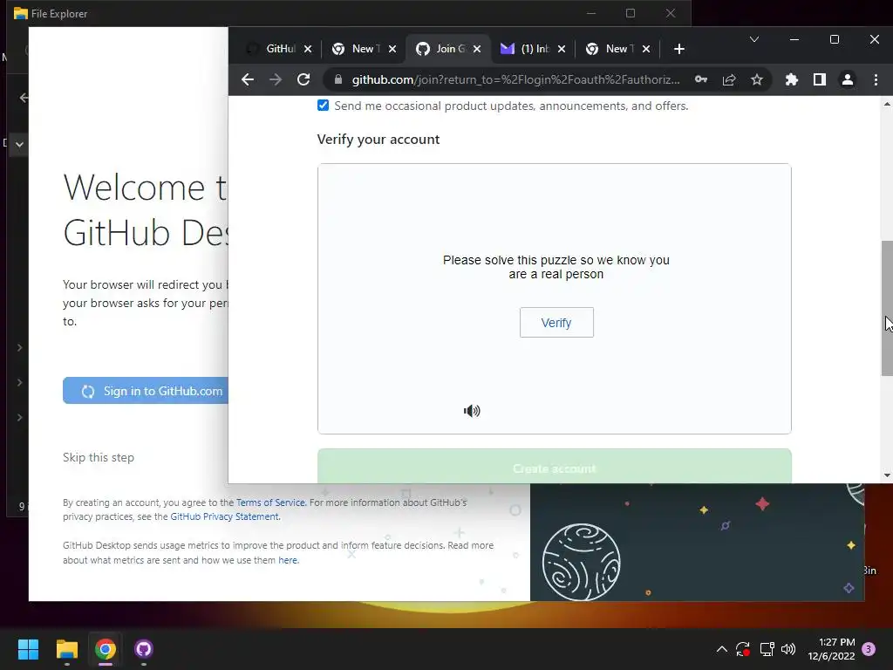The height and width of the screenshot is (670, 893).
Task: Bookmark this page with the star
Action: point(756,79)
